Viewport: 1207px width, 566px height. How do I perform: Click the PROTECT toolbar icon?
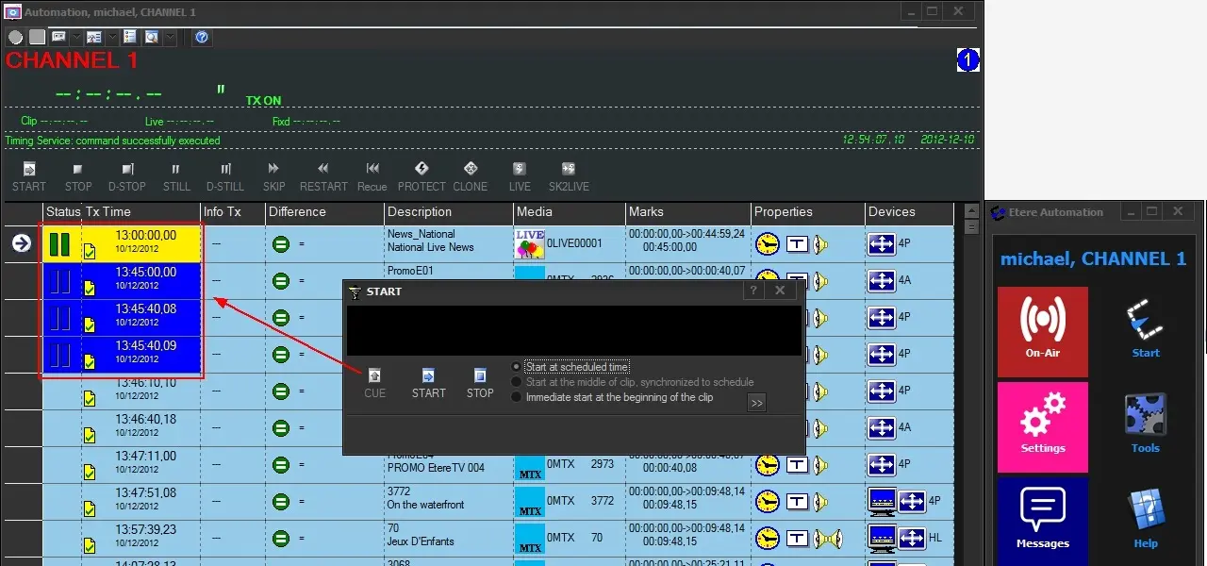point(422,170)
